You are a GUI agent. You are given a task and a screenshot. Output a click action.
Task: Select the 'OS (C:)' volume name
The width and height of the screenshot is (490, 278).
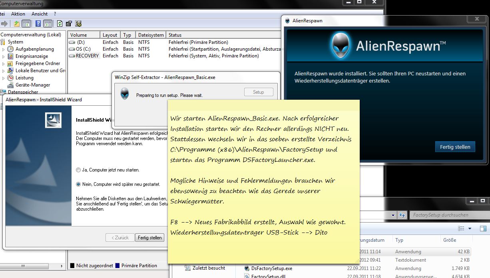(84, 49)
